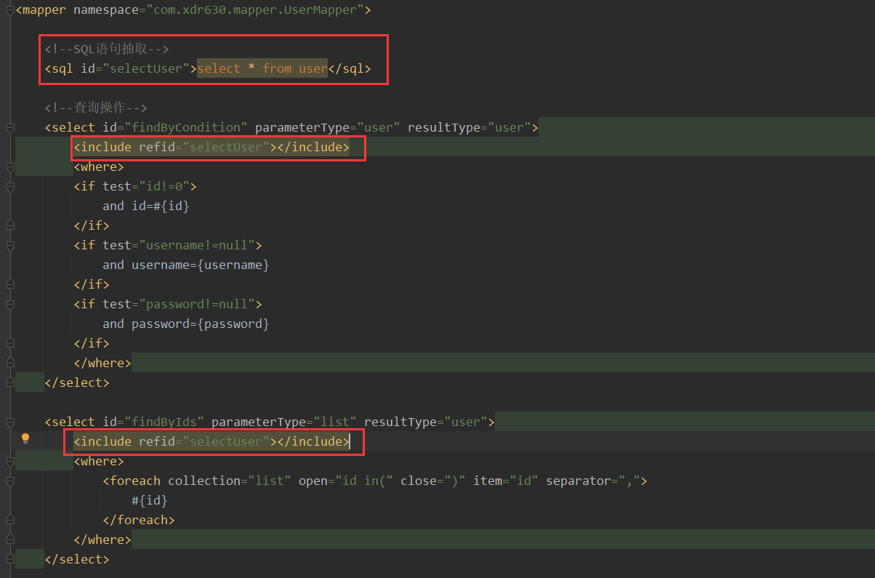Screen dimensions: 875x578
Task: Fold the foreach collection="list" block
Action: (x=10, y=481)
